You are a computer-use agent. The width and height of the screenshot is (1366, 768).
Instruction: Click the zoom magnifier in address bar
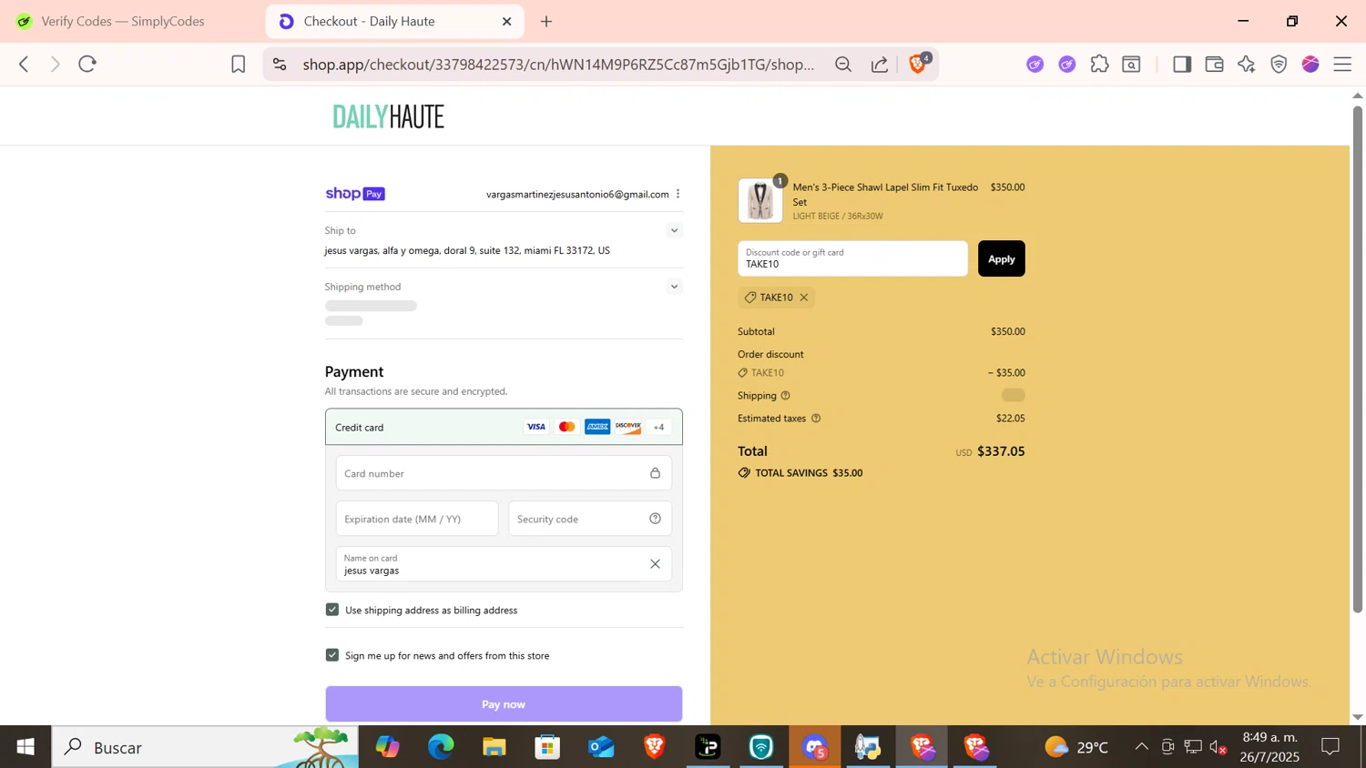point(843,64)
